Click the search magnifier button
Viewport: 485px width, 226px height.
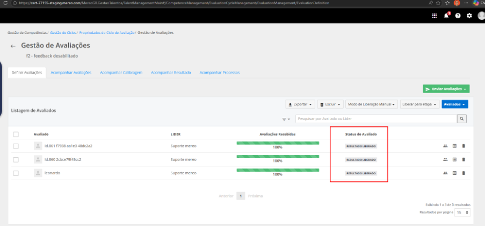click(462, 119)
